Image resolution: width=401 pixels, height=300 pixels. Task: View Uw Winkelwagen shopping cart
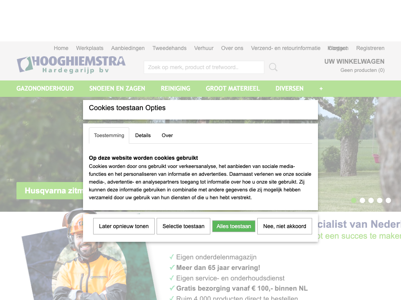coord(354,61)
